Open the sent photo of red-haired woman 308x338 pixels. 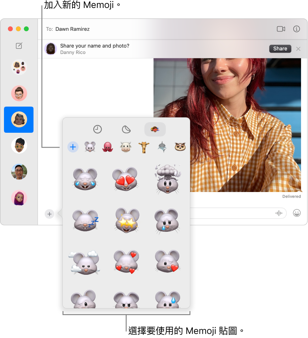[227, 125]
